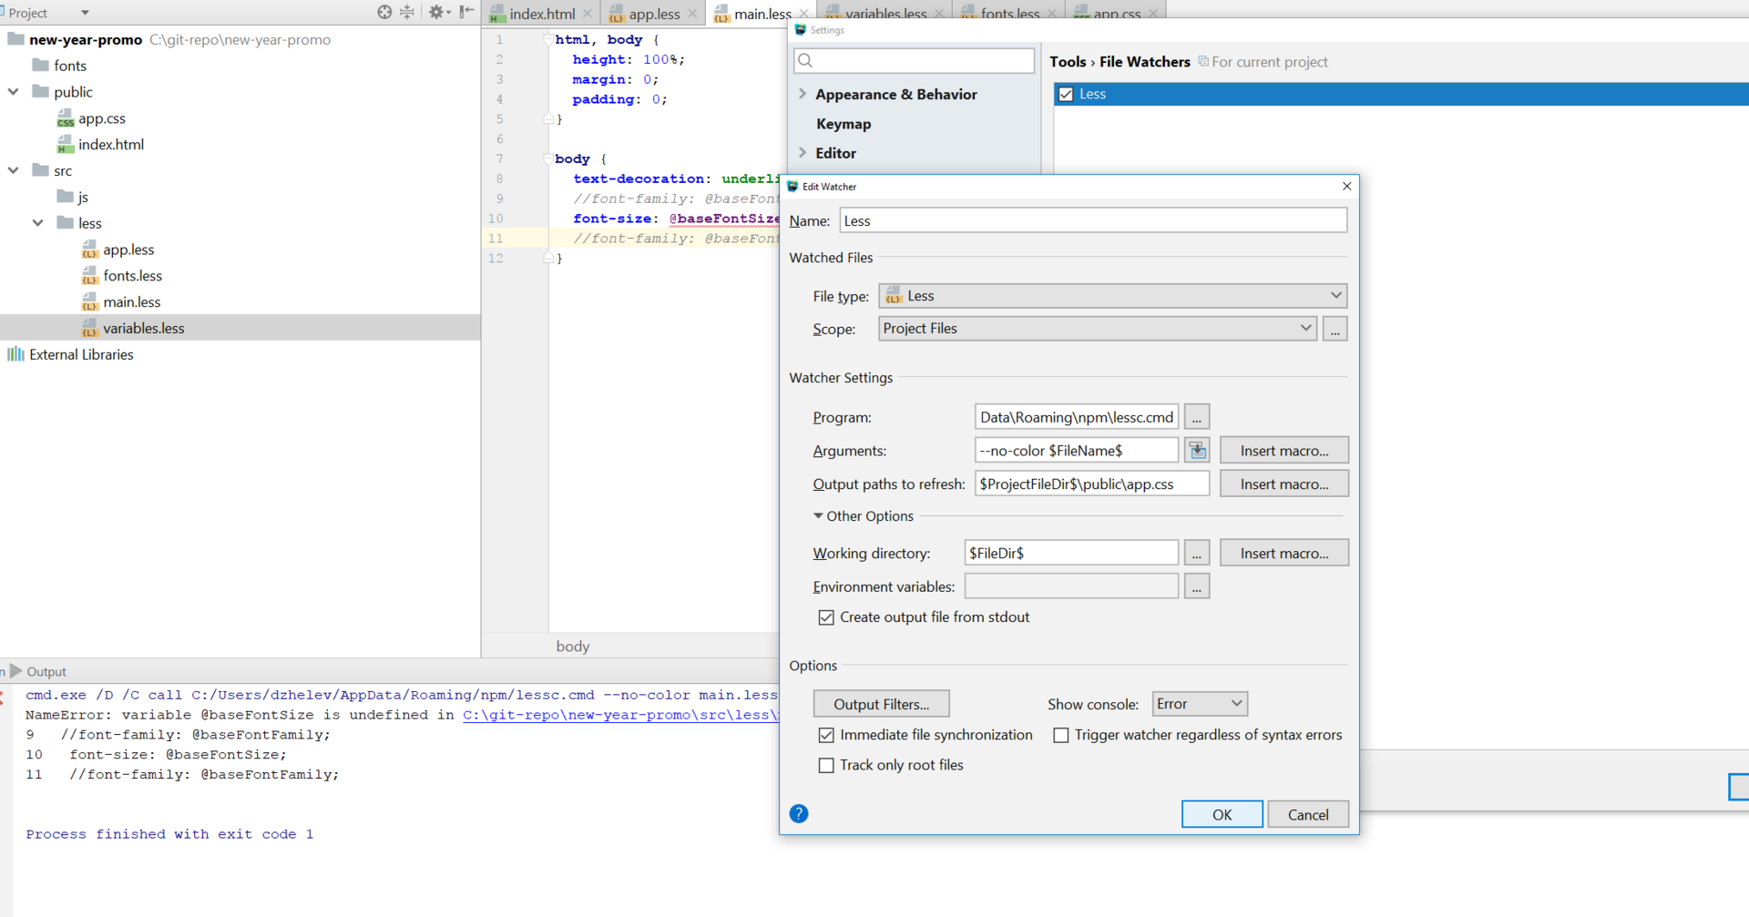Select index.html in project tree
This screenshot has width=1749, height=917.
110,144
